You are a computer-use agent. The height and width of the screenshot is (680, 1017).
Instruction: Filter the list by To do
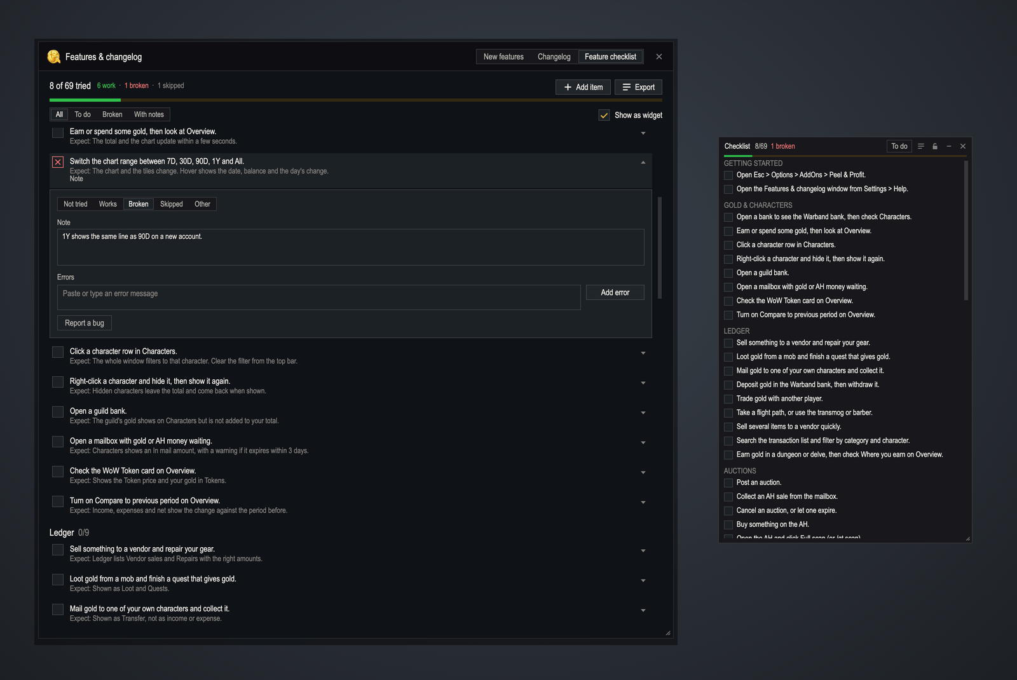tap(83, 114)
